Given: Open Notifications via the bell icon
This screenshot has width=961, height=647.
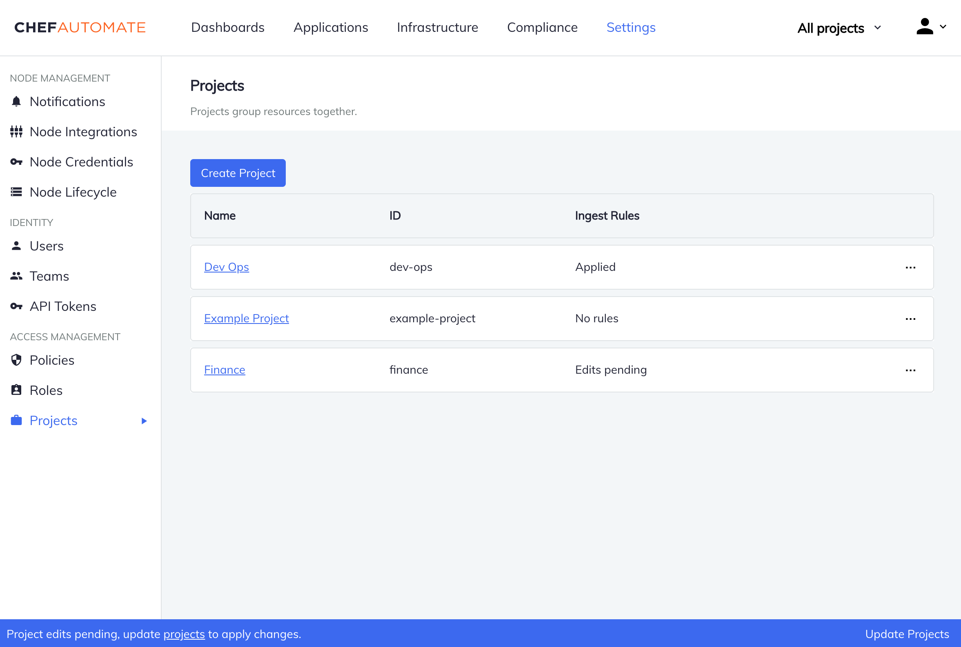Looking at the screenshot, I should (x=16, y=101).
